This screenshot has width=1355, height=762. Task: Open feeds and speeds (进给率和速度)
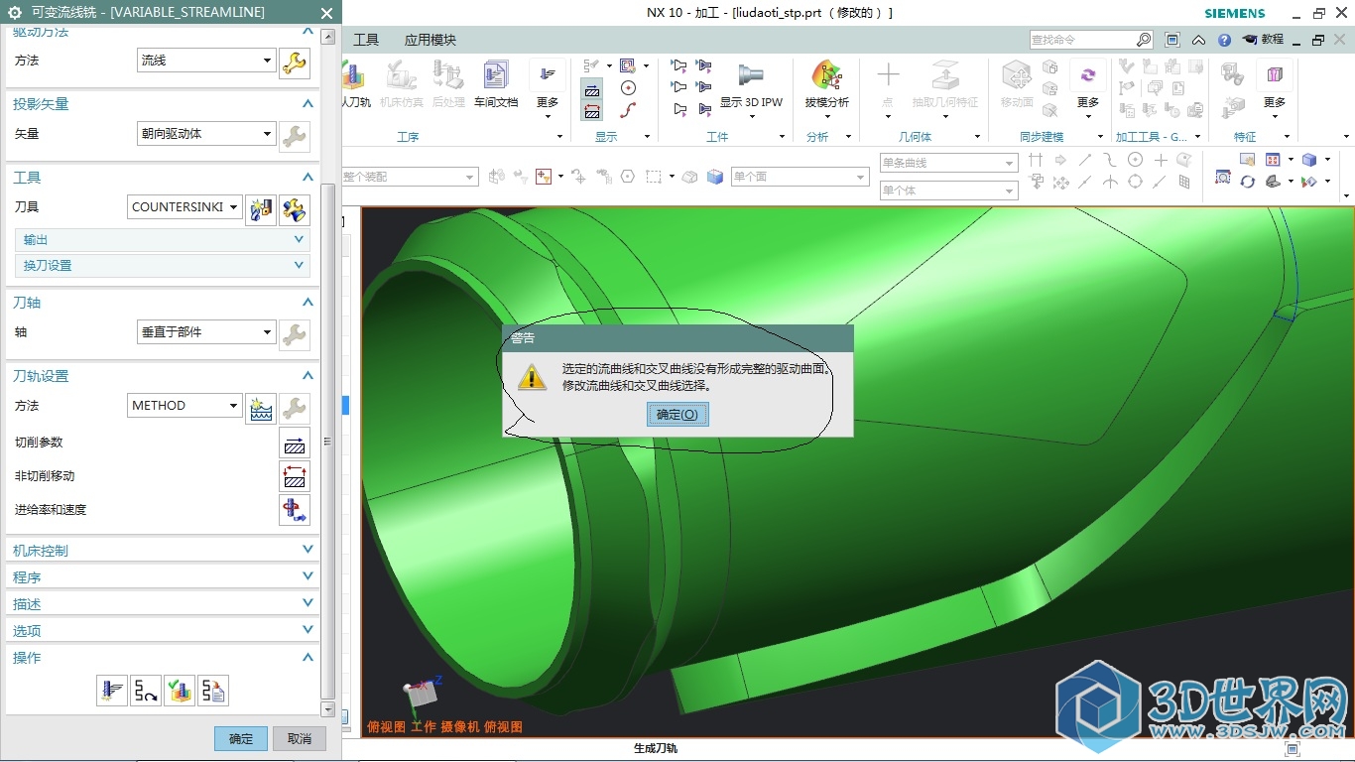coord(295,510)
